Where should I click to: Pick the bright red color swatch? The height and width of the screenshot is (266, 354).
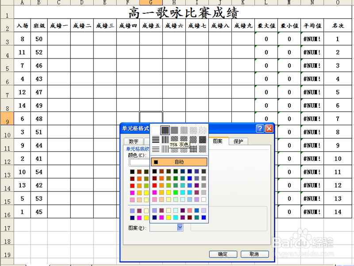pos(154,186)
